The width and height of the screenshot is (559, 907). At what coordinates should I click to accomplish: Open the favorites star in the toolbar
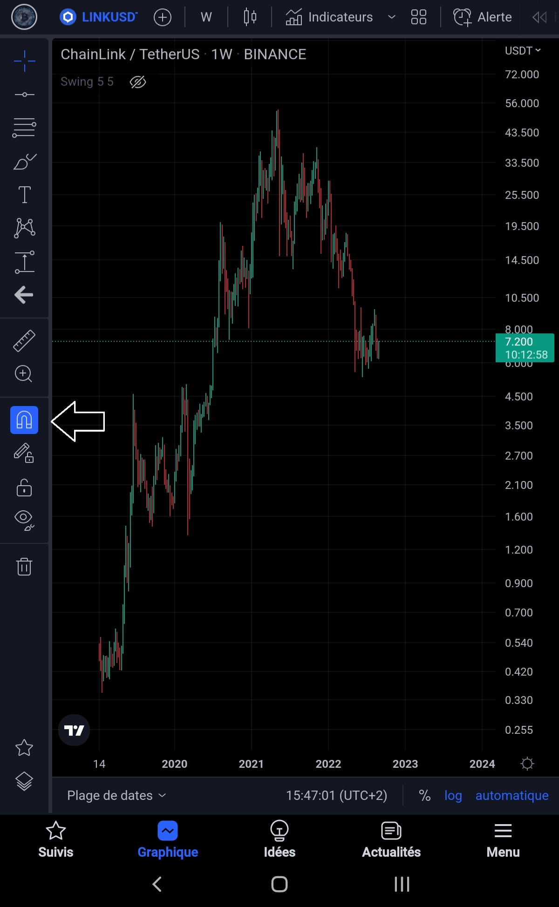(24, 747)
